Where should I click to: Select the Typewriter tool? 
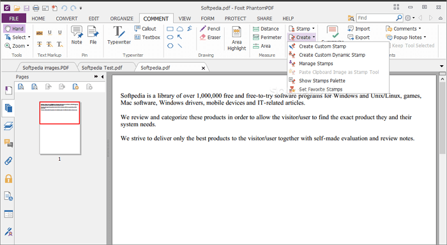point(119,35)
